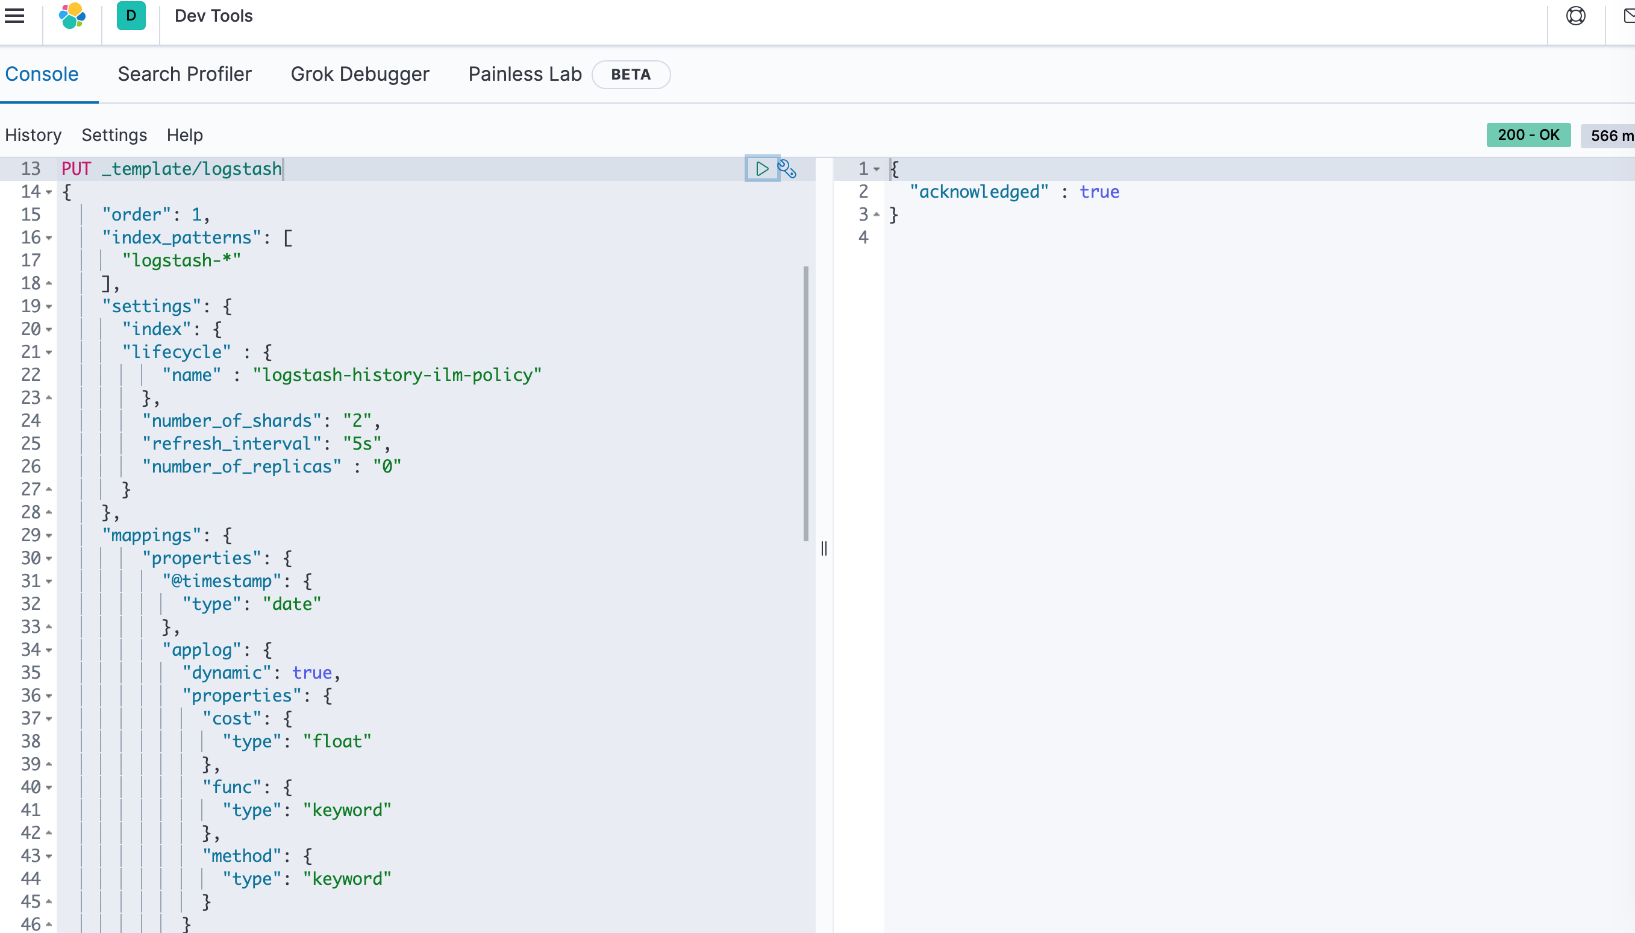This screenshot has height=933, width=1635.
Task: Fold the applog object at line 34
Action: click(x=49, y=650)
